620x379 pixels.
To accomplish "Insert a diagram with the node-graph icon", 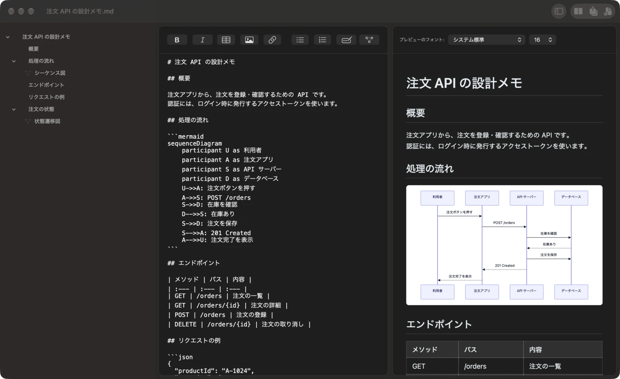I will click(x=369, y=40).
